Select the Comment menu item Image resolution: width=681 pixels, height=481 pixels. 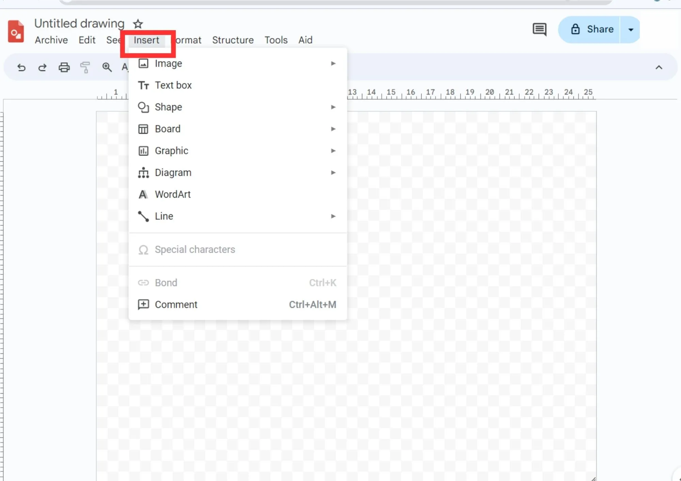[176, 304]
